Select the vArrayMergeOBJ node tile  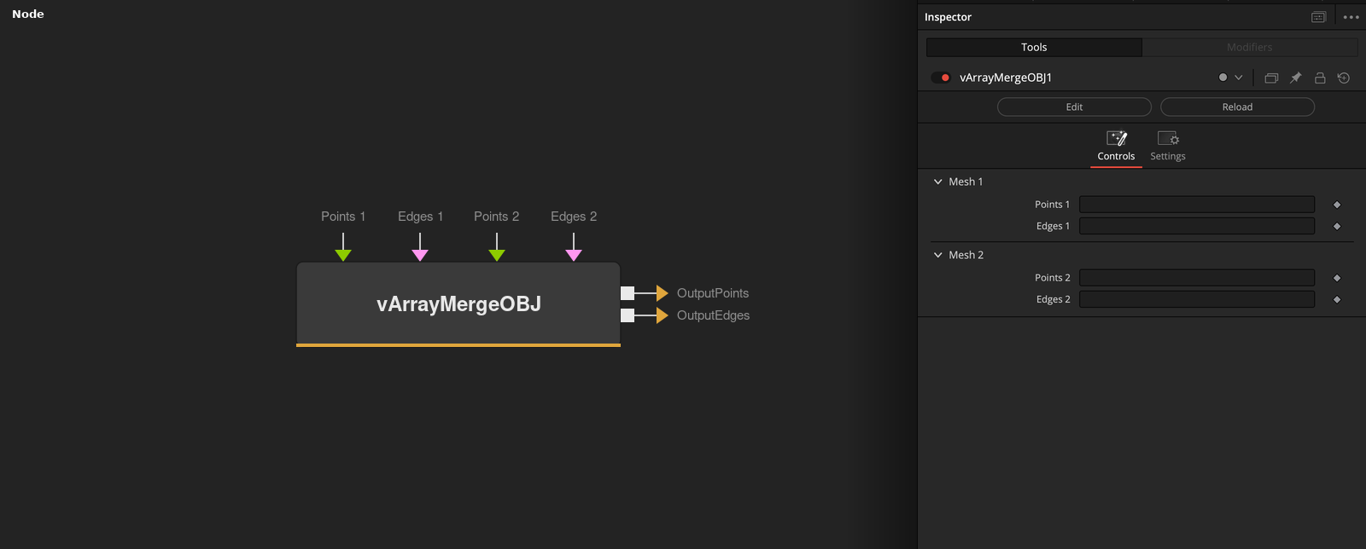pos(458,304)
